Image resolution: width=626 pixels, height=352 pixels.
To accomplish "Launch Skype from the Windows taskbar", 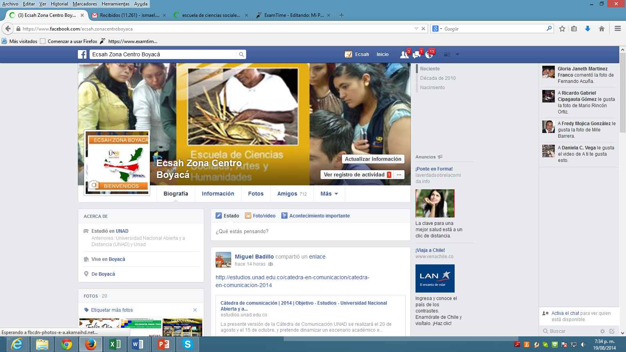I will click(x=188, y=344).
